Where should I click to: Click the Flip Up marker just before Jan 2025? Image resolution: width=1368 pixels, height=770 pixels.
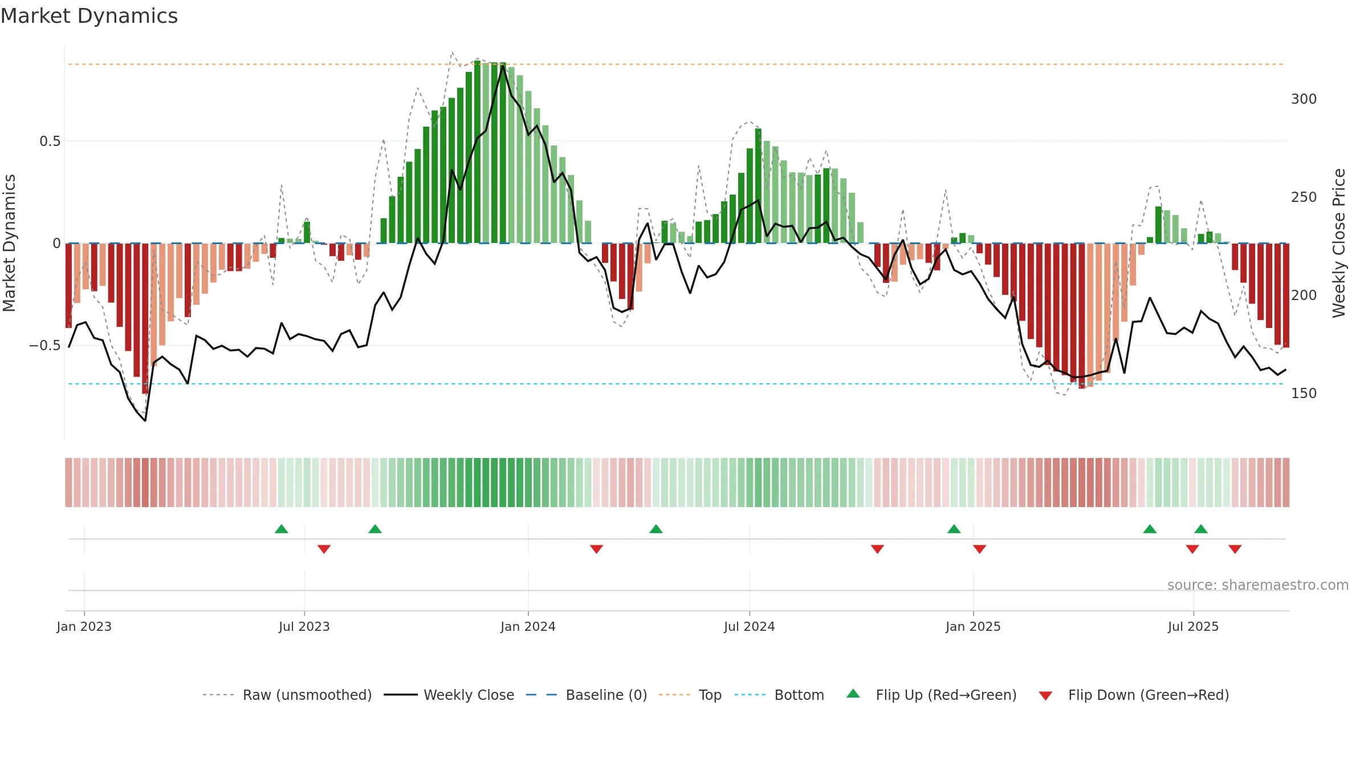954,529
